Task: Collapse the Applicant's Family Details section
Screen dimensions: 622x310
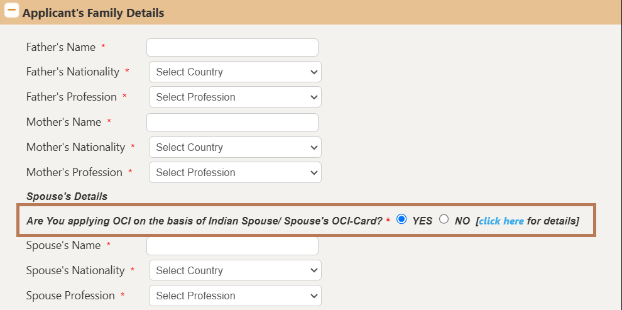Action: (12, 12)
